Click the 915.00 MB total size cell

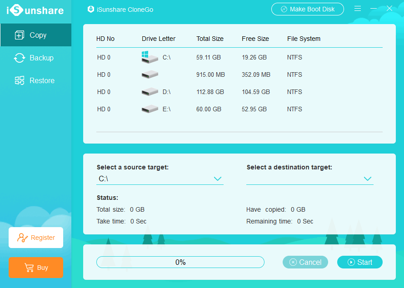(210, 74)
